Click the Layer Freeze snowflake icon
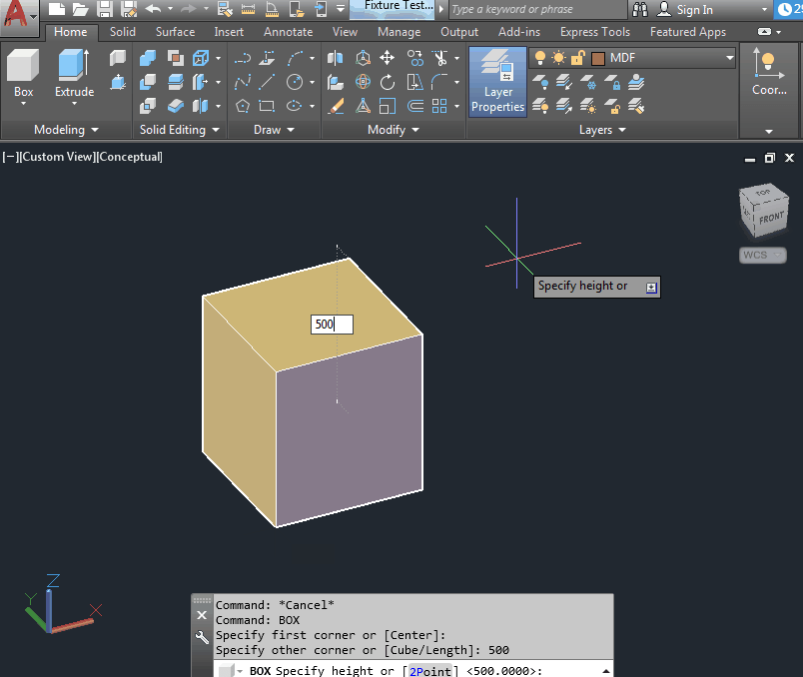The image size is (803, 677). pos(588,82)
